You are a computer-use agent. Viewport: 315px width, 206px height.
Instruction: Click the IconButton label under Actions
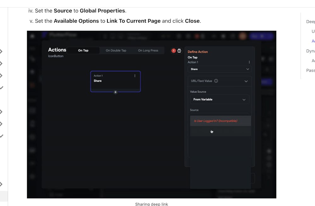(56, 56)
